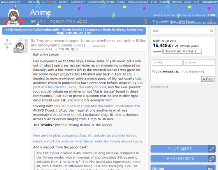Click the 16.4k post score
This screenshot has height=170, width=218.
7,44
